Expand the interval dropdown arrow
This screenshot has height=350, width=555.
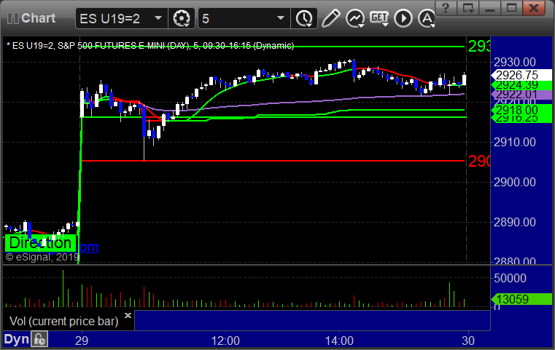pos(281,18)
